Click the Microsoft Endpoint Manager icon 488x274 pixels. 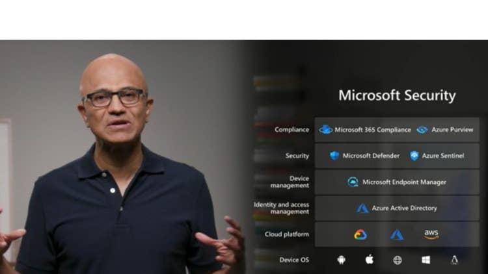pyautogui.click(x=353, y=182)
